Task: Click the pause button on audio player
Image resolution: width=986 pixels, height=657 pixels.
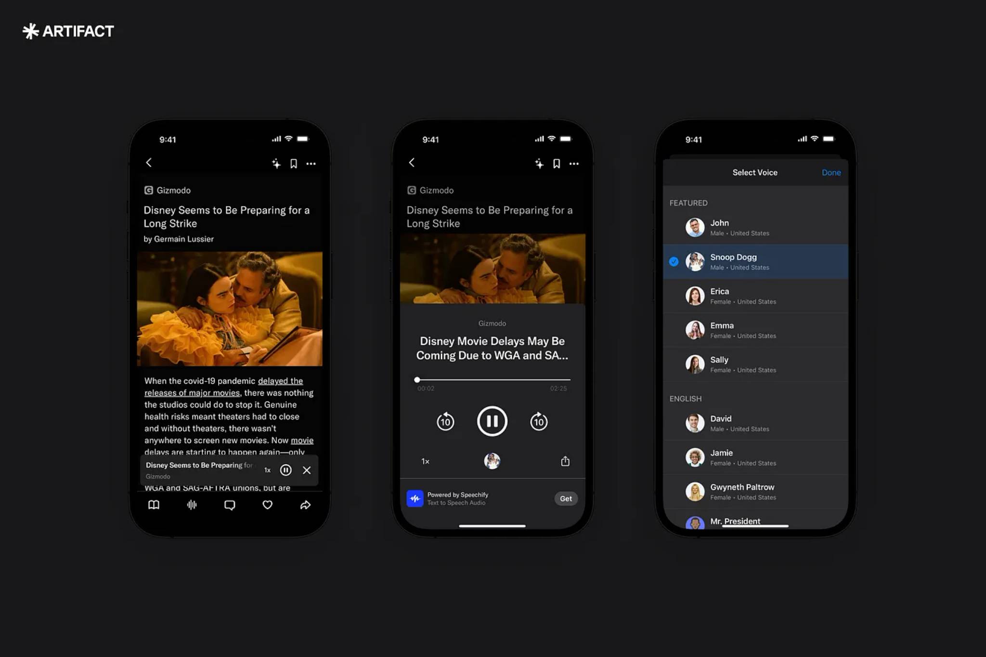Action: coord(492,421)
